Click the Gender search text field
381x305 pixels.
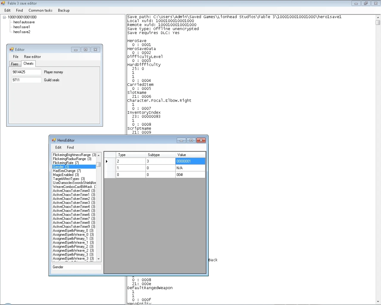point(76,267)
